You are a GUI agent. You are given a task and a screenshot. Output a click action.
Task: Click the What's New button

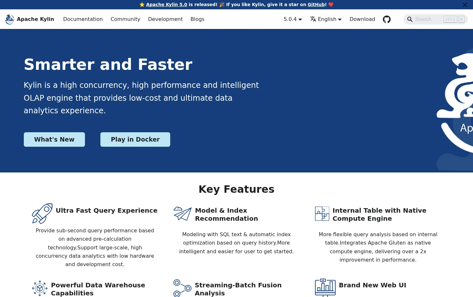54,139
